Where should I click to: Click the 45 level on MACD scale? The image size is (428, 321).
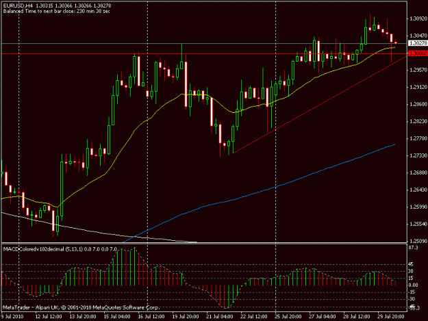(411, 264)
